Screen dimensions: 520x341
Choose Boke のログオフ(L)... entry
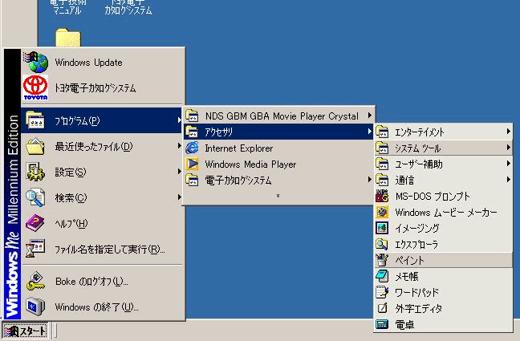coord(102,282)
